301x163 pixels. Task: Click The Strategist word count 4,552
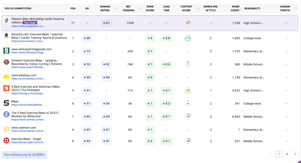pyautogui.click(x=236, y=90)
